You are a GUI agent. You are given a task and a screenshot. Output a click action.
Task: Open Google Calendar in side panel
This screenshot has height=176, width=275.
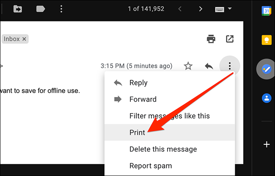point(267,11)
